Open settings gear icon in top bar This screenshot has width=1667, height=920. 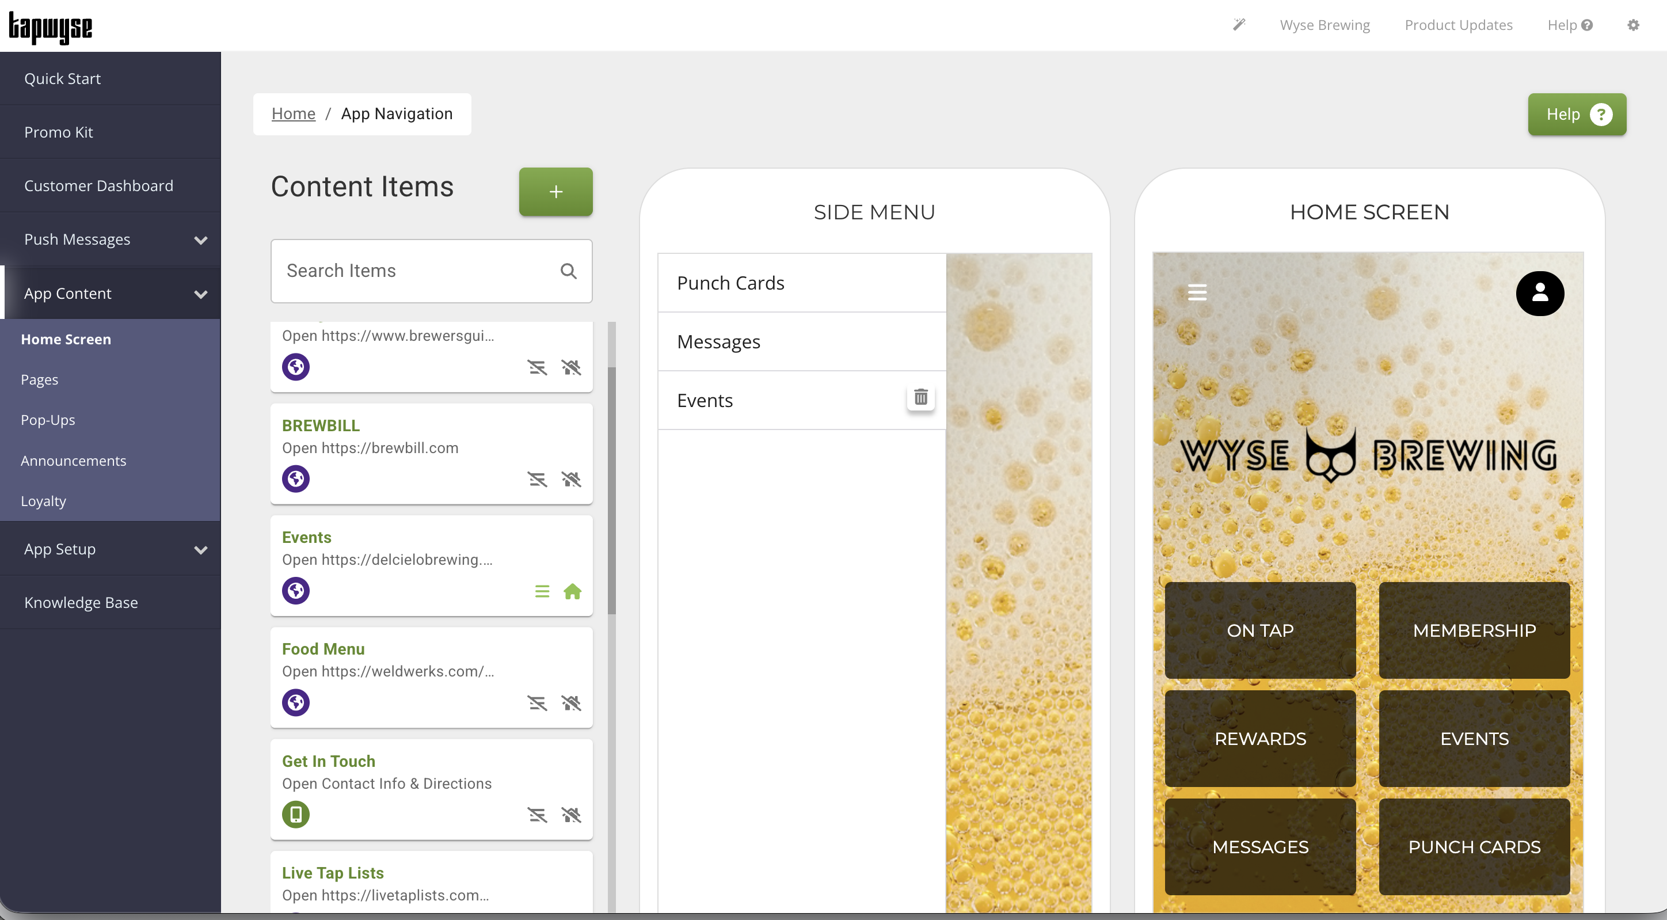click(x=1632, y=25)
